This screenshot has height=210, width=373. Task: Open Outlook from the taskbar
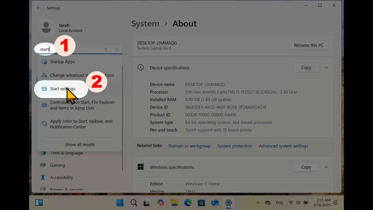[x=215, y=202]
